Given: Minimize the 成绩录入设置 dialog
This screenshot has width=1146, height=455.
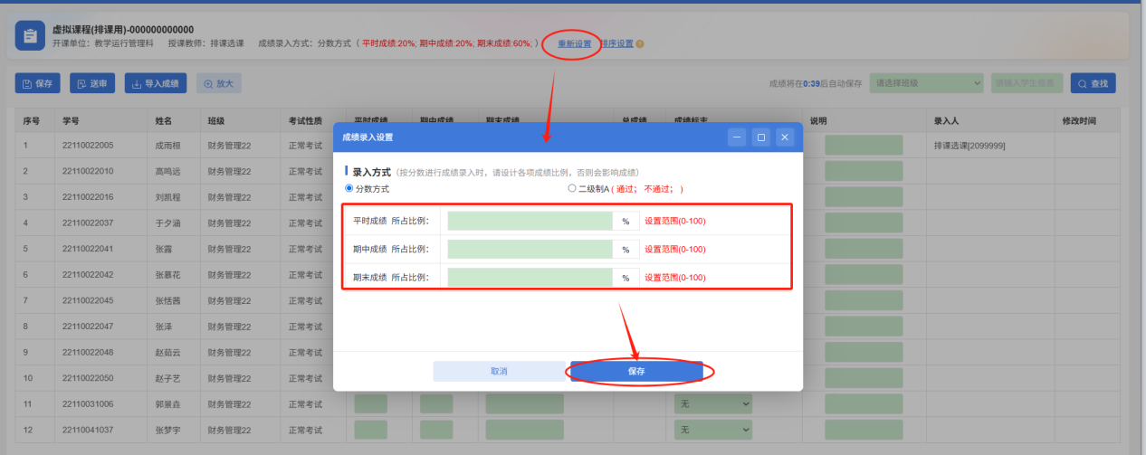Looking at the screenshot, I should [738, 137].
